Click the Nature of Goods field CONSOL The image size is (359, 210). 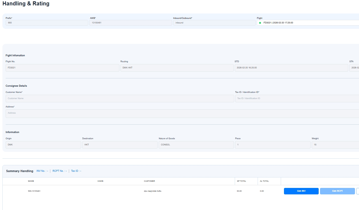[x=196, y=145]
